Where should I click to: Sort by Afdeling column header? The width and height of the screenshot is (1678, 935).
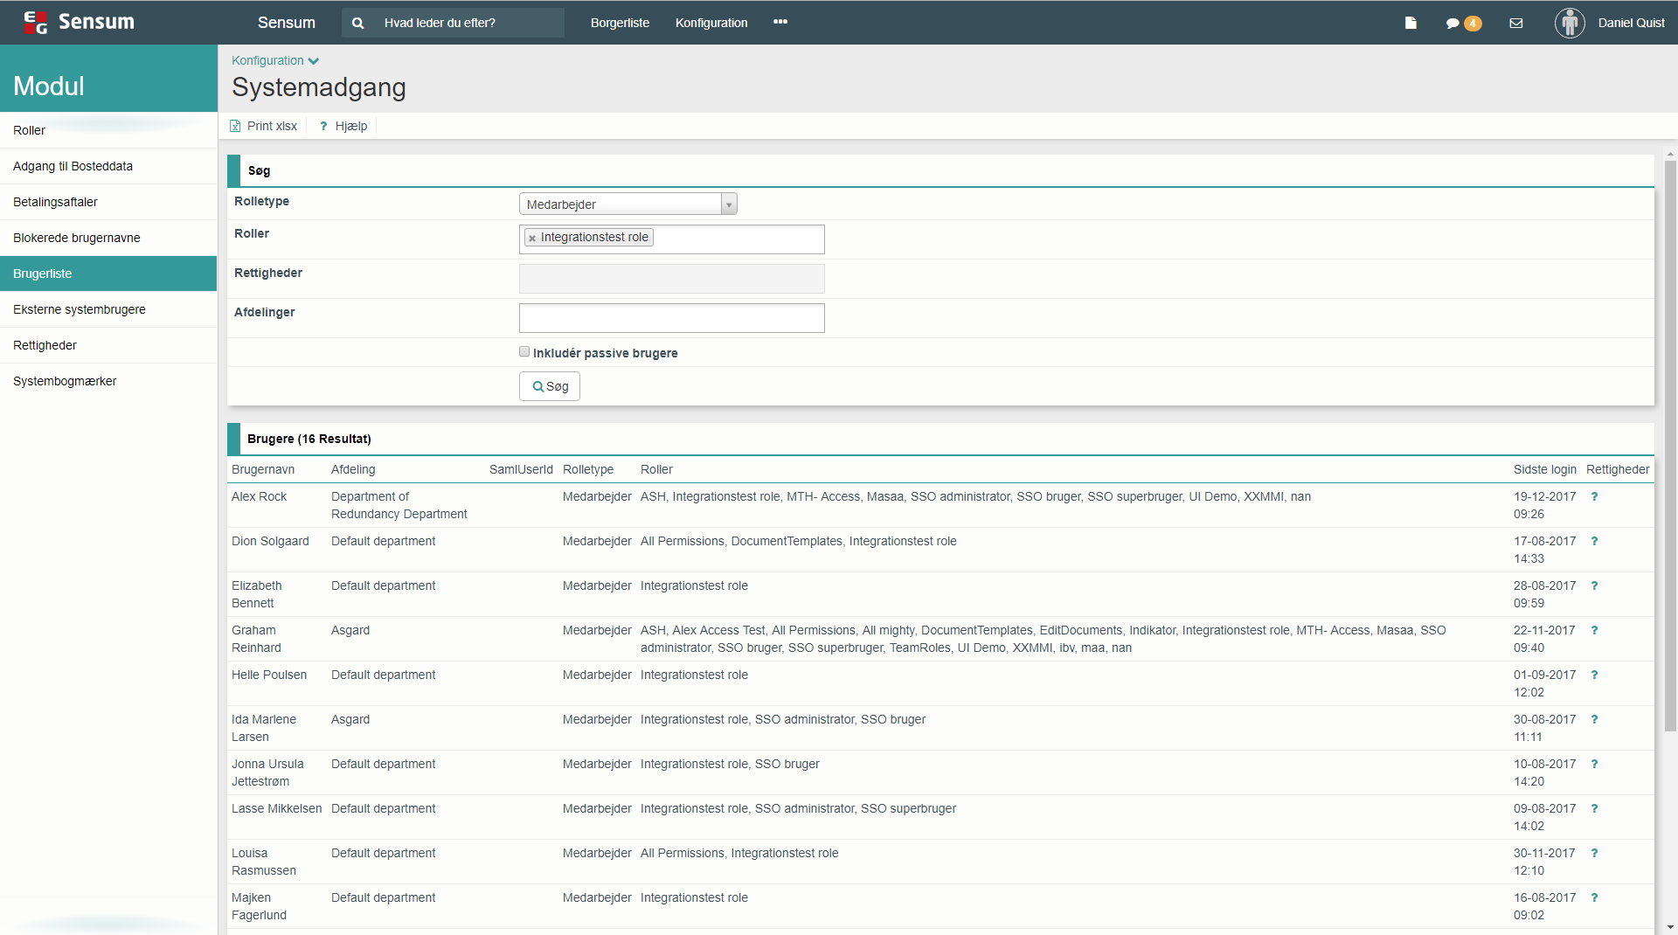click(353, 469)
